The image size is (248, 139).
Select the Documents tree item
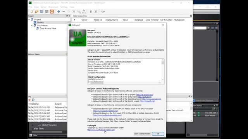coord(42,25)
